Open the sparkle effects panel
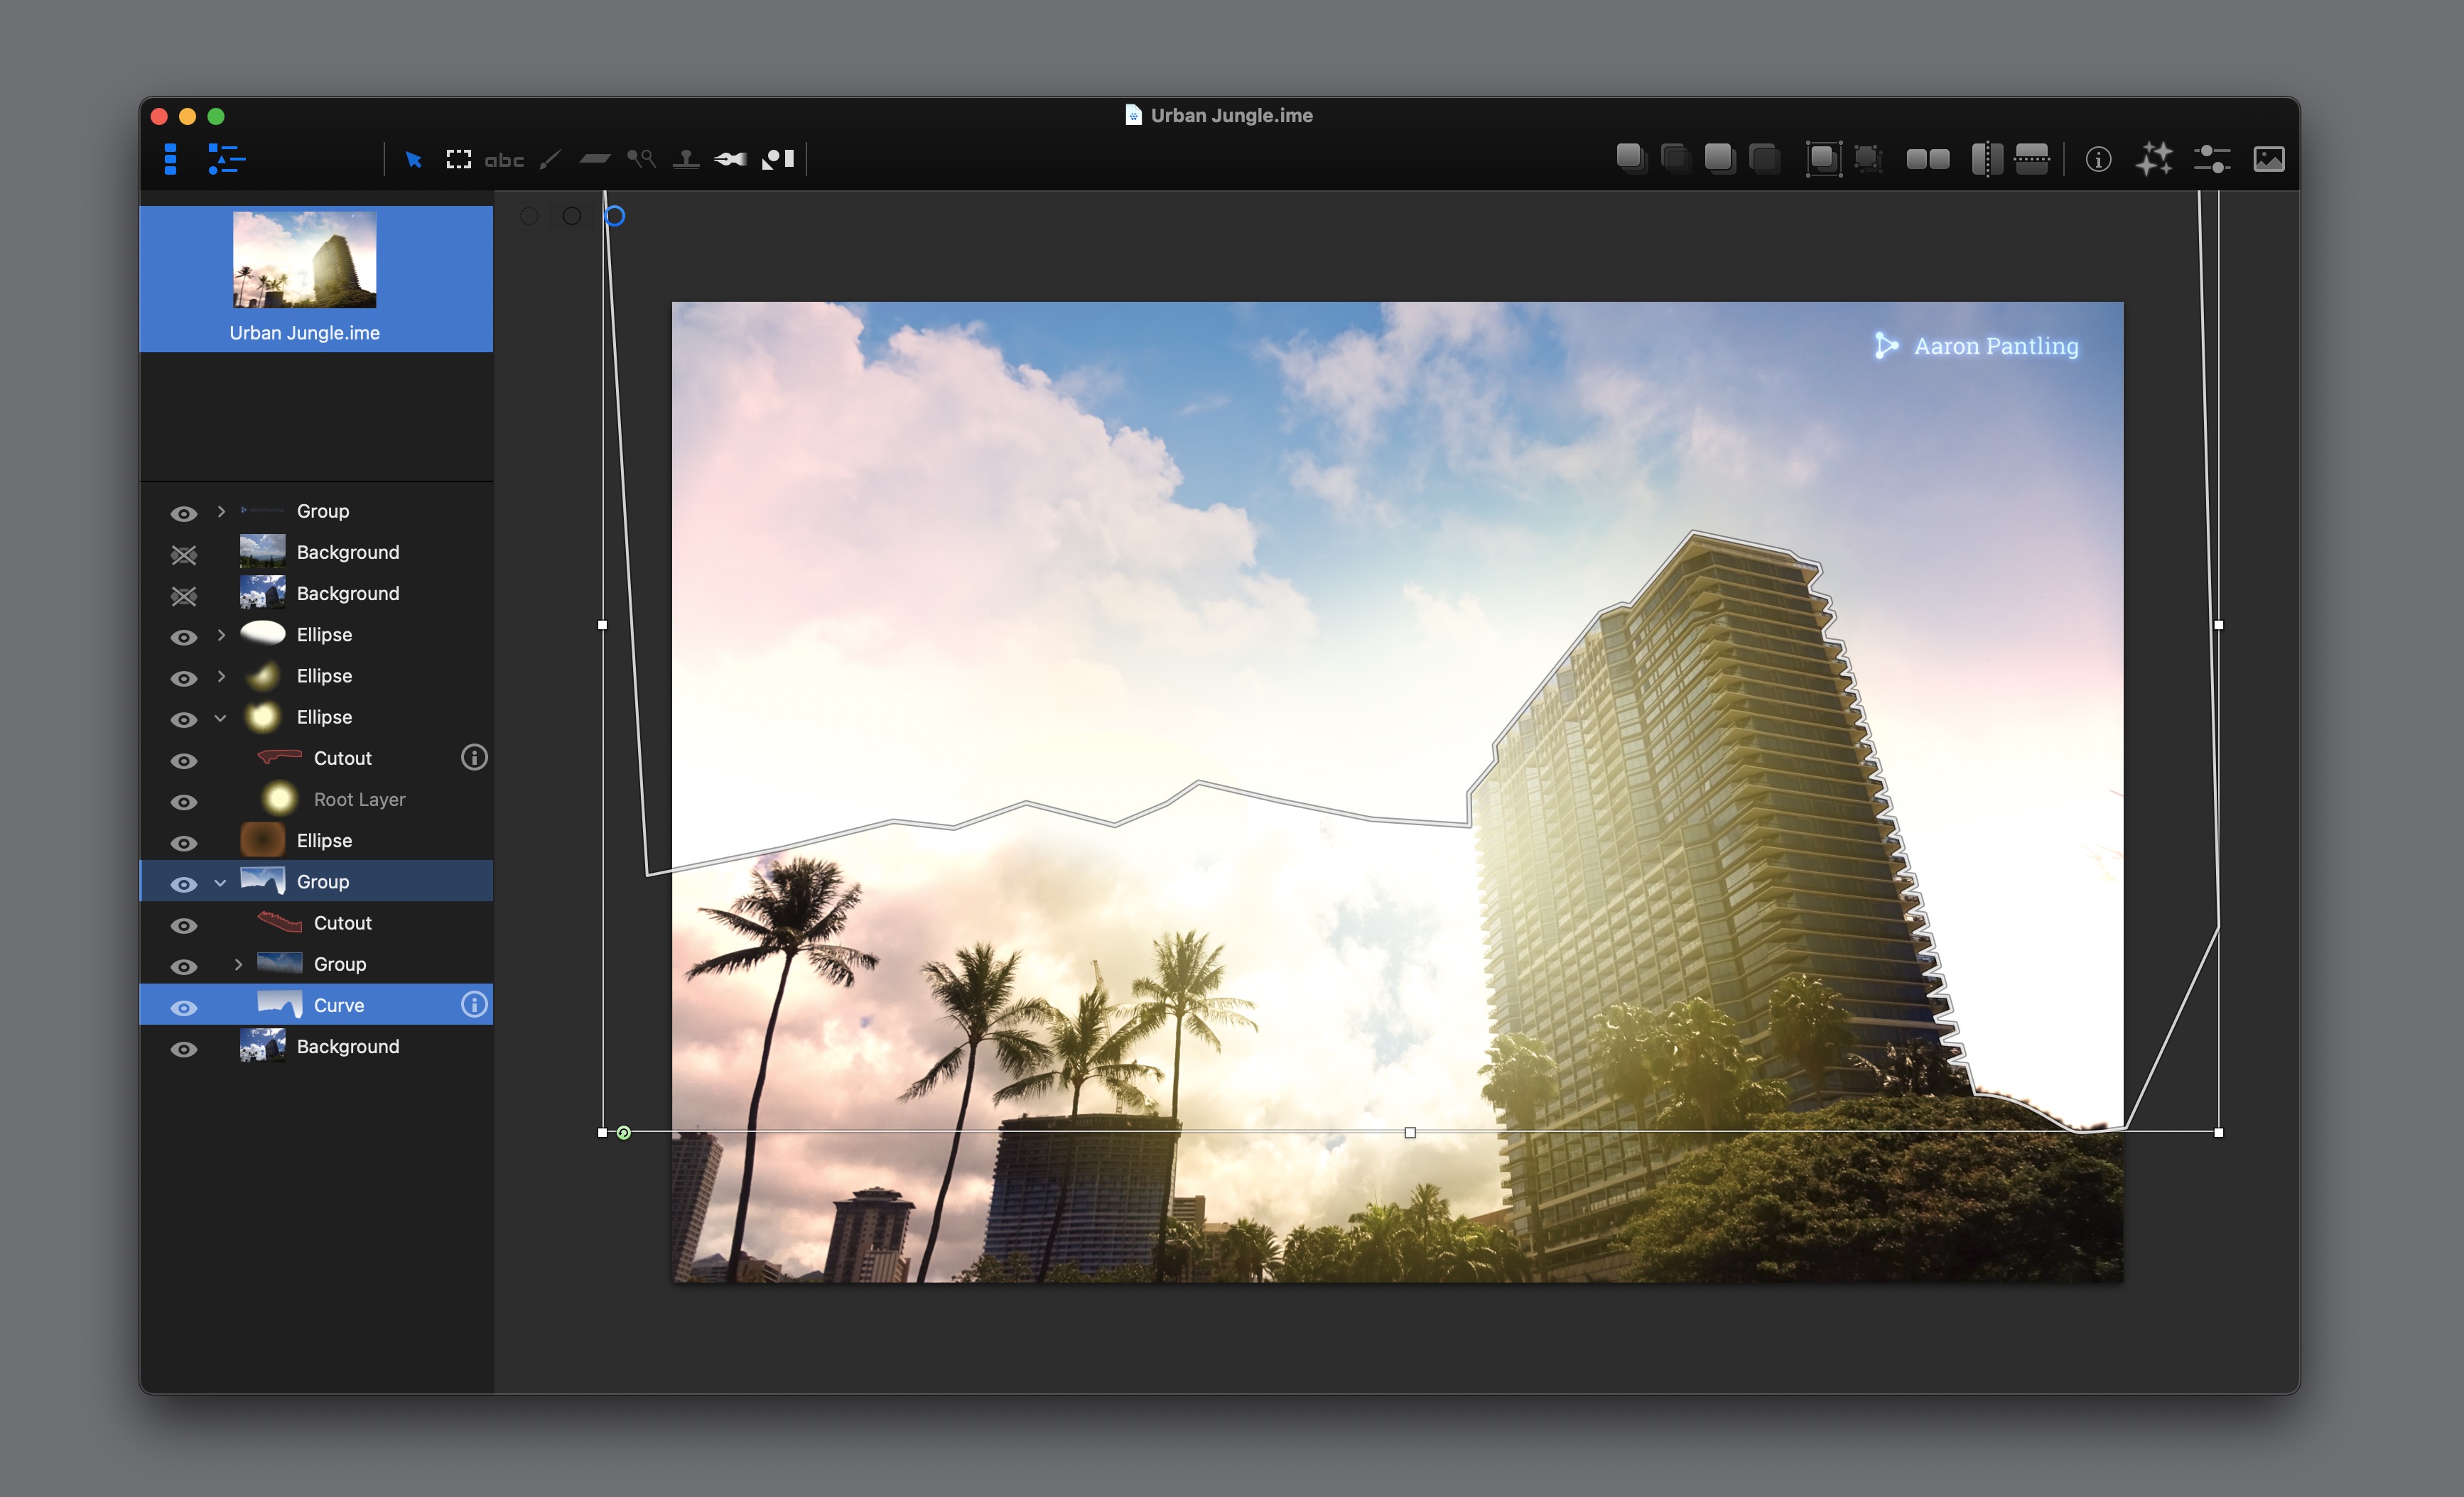The image size is (2464, 1497). tap(2153, 159)
